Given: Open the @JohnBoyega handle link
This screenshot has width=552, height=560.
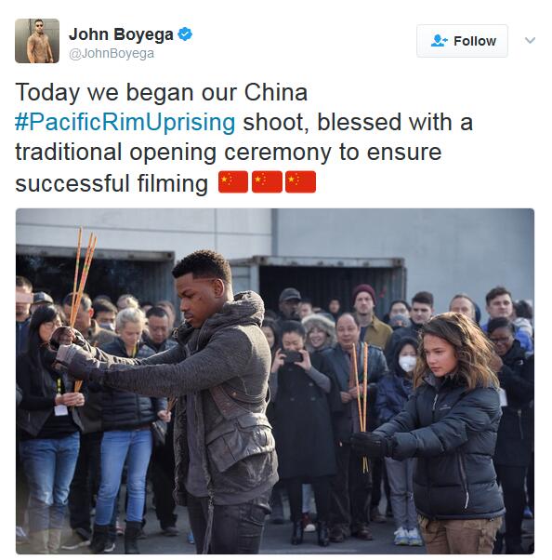Looking at the screenshot, I should pos(112,54).
